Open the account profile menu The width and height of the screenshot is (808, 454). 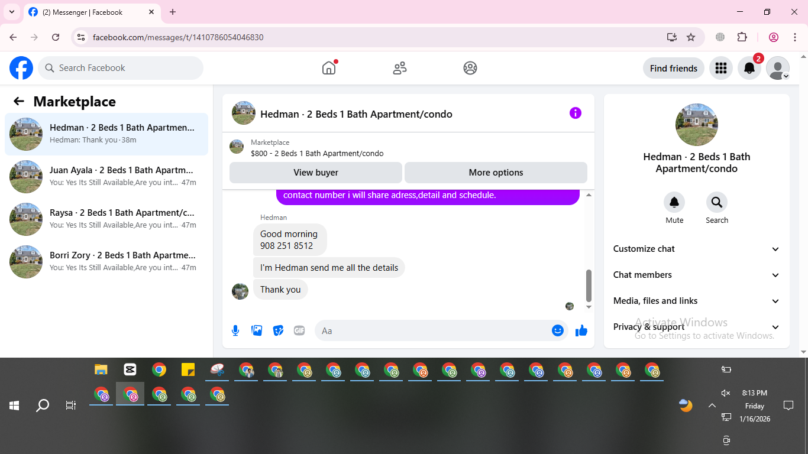778,68
